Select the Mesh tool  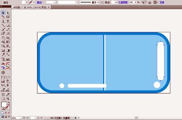point(3,50)
